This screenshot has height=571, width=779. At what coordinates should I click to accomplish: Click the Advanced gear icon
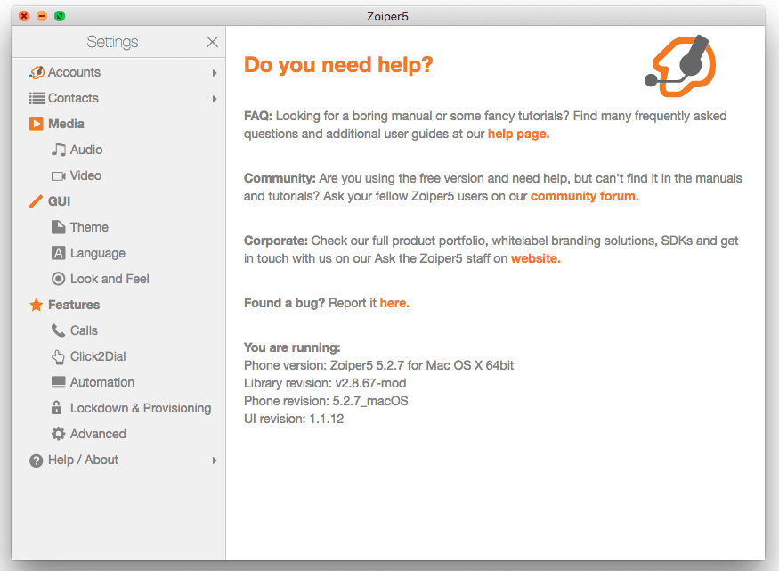(59, 434)
